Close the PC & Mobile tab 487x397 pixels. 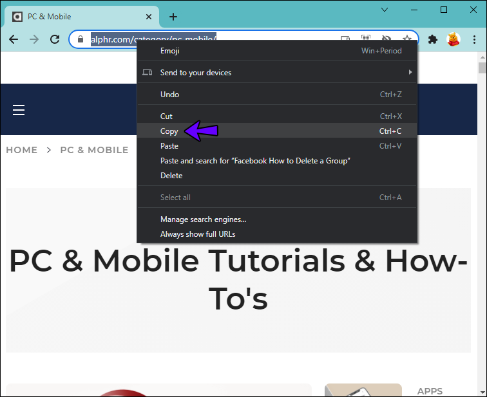click(x=149, y=17)
